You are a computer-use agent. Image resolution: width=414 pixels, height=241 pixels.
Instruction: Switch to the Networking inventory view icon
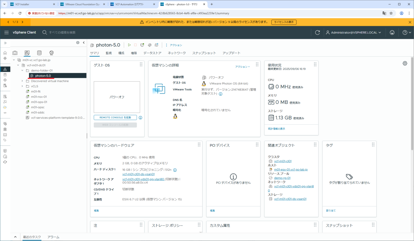tap(51, 53)
